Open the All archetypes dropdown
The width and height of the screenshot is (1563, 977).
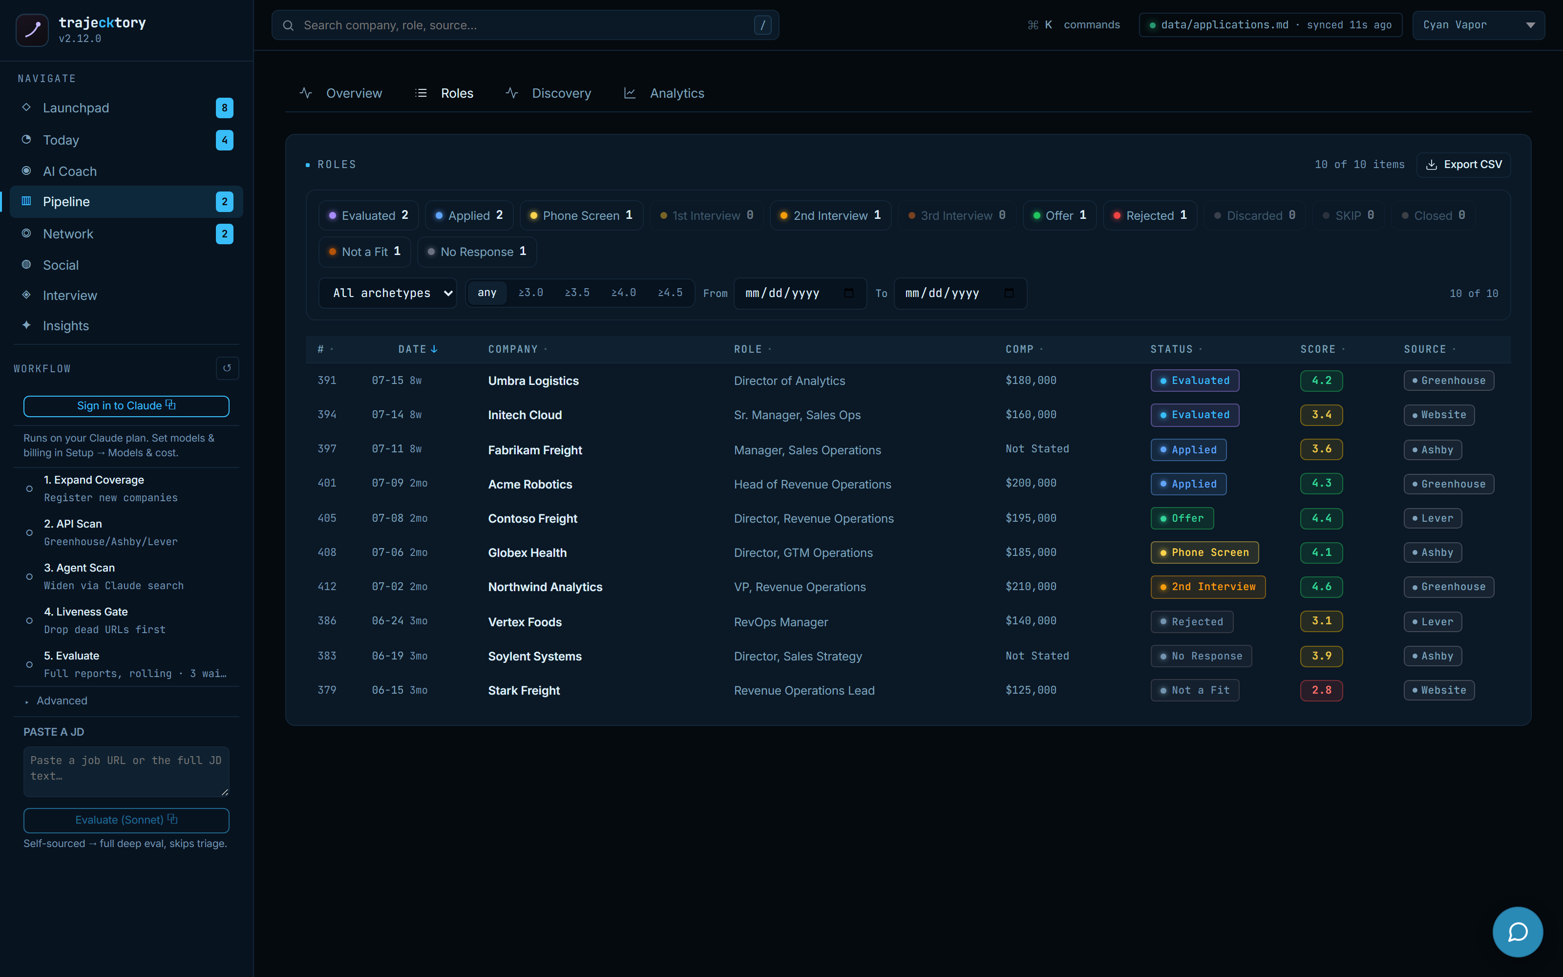(387, 294)
